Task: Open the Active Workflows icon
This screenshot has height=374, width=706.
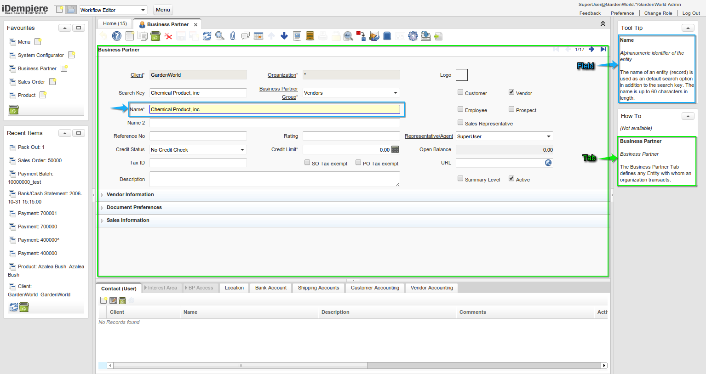Action: tap(362, 36)
